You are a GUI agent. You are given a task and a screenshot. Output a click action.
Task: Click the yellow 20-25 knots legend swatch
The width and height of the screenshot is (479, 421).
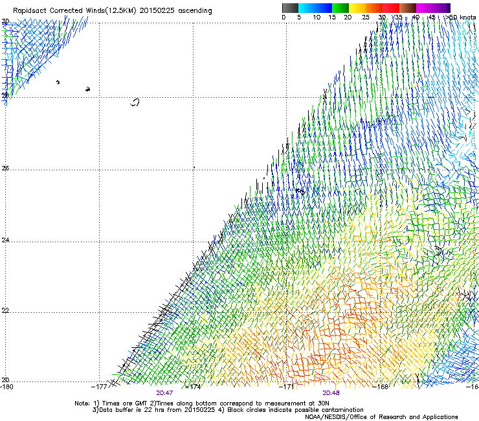[357, 8]
